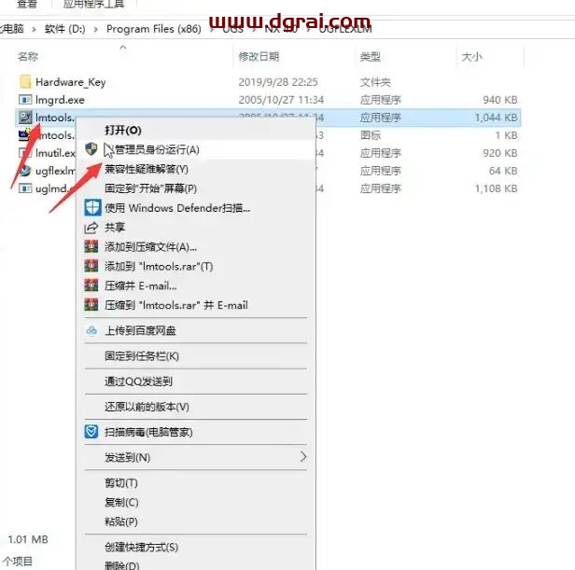Click the uglmd file icon

tap(25, 188)
